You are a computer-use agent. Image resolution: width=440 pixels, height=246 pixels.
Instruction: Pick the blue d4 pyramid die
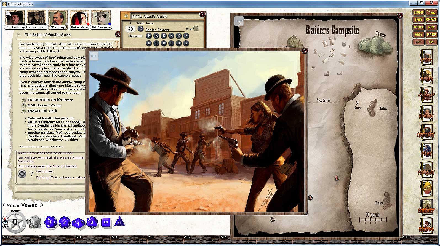(119, 221)
